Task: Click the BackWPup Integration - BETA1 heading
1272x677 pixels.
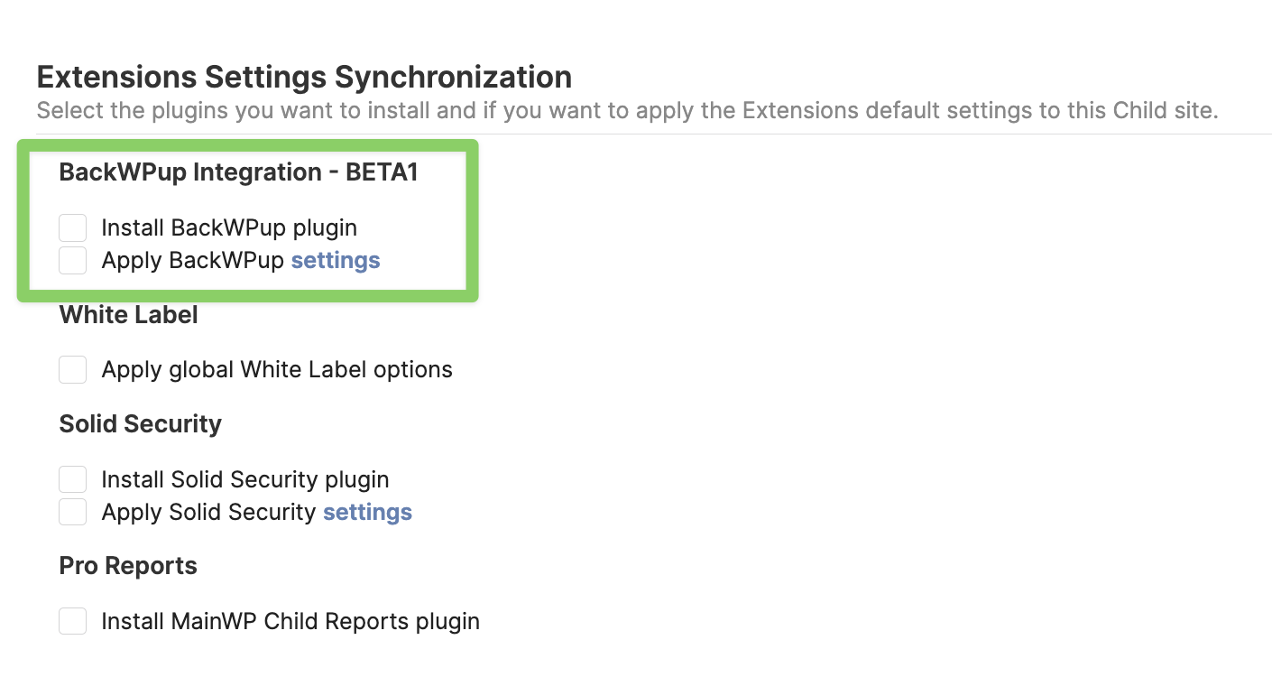Action: pos(238,172)
